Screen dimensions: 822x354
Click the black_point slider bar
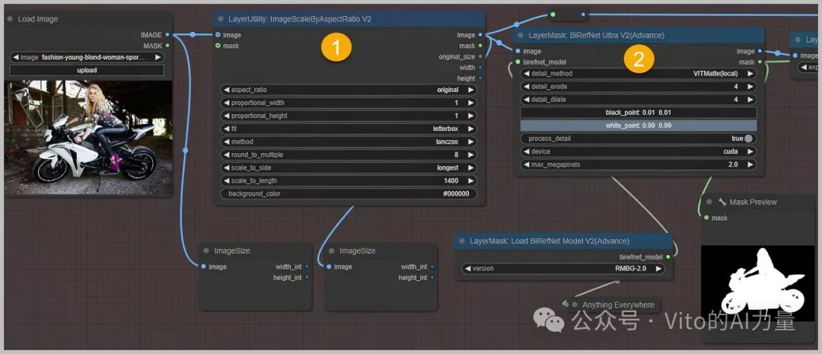tap(639, 113)
